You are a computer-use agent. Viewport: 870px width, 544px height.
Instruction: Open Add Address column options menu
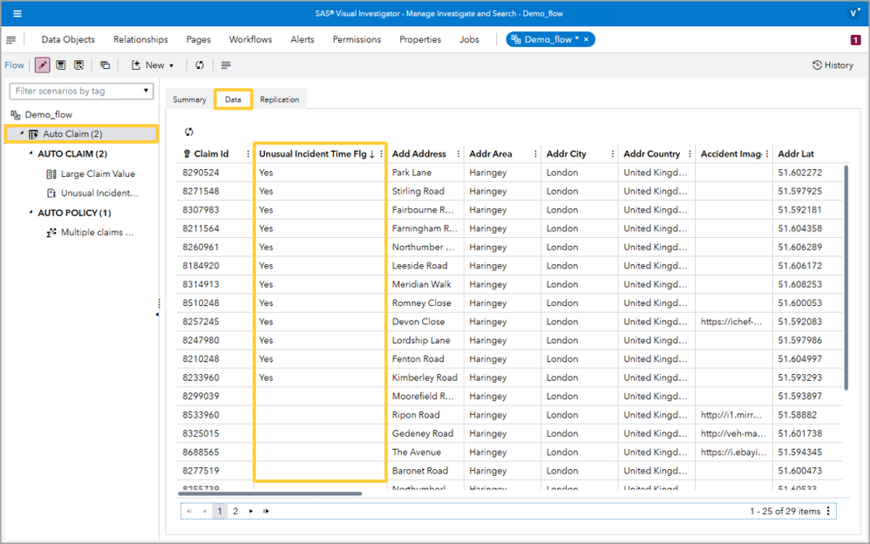(459, 153)
